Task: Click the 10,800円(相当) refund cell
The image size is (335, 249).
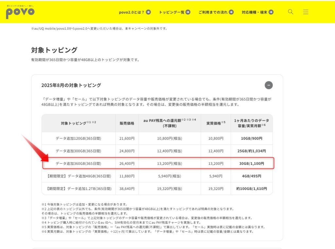Action: coord(170,138)
